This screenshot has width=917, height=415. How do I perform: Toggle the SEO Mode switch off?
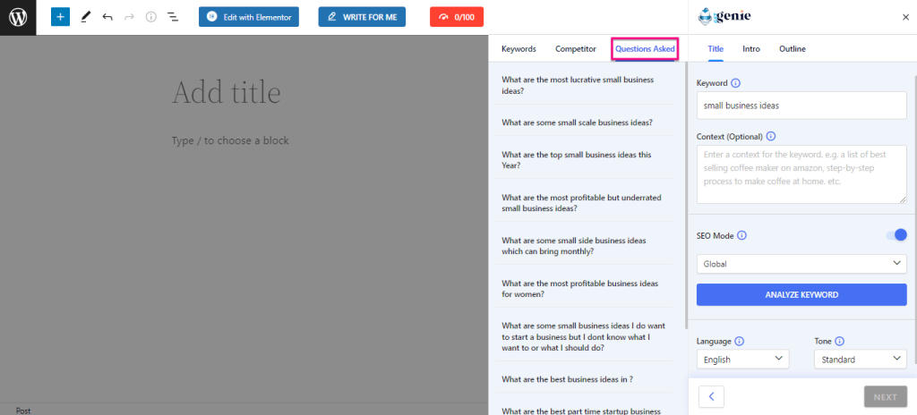[x=896, y=235]
